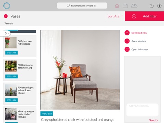The image size is (164, 123).
Task: Select G02 glass vase red tulips thumbnail
Action: pyautogui.click(x=11, y=42)
